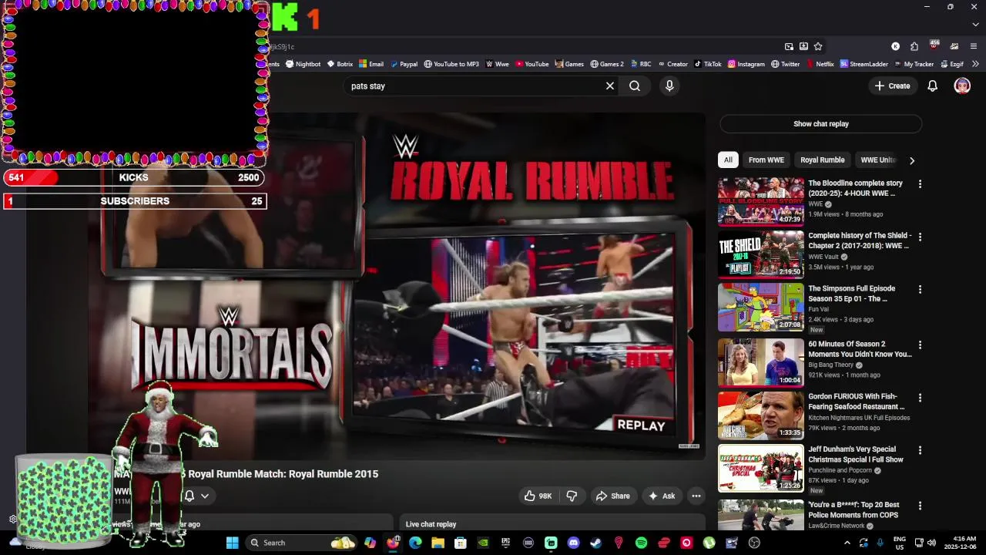The width and height of the screenshot is (986, 555).
Task: Open the StreamLadder bookmark
Action: tap(864, 64)
